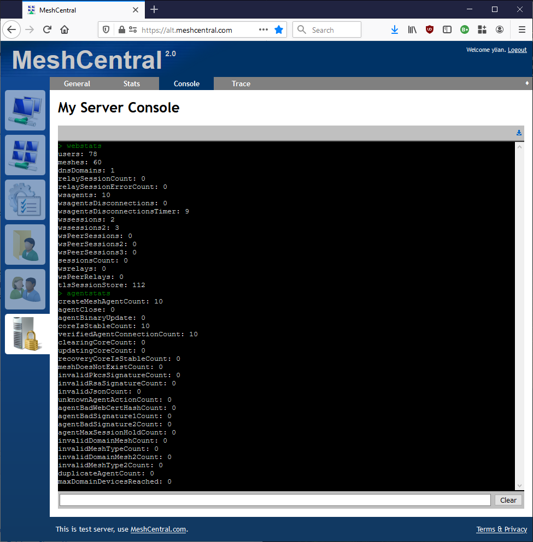Open My Users two-people icon
The image size is (533, 542).
tap(25, 289)
